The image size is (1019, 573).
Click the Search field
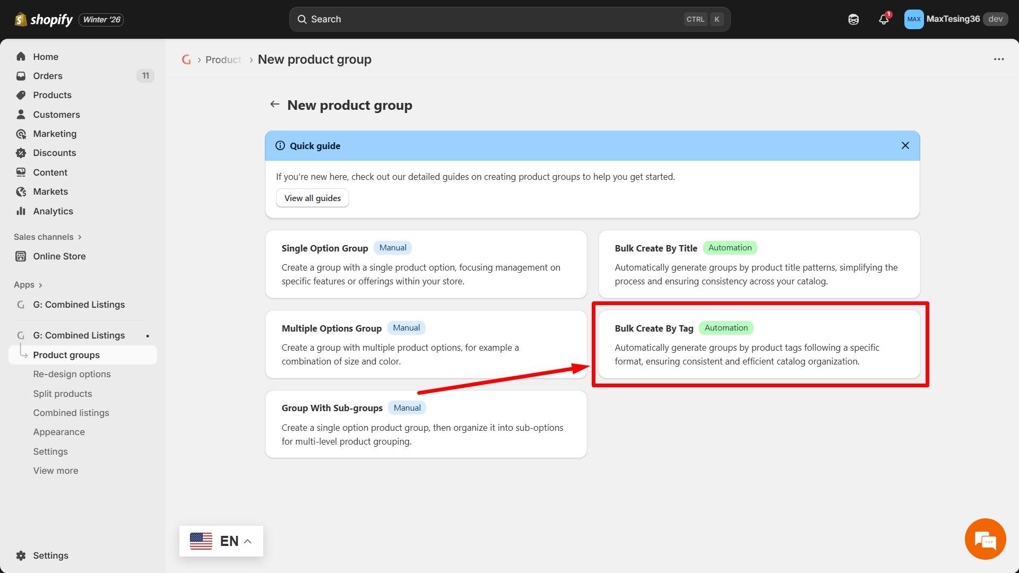coord(509,19)
